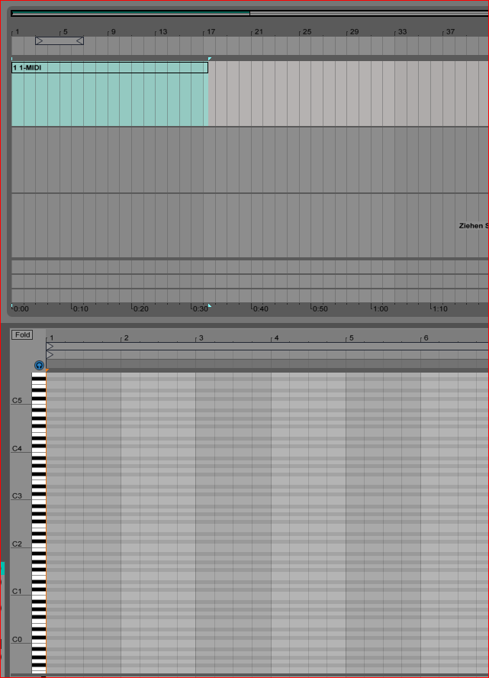This screenshot has height=678, width=489.
Task: Click the 0:30 mark in time ruler
Action: click(x=201, y=308)
